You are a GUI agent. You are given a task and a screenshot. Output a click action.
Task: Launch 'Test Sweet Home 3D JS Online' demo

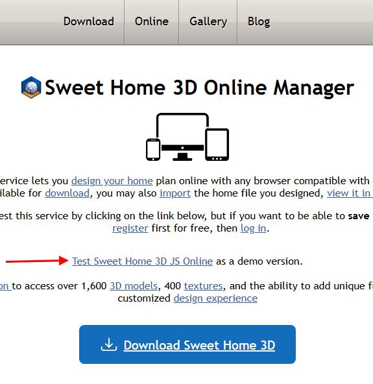click(142, 261)
